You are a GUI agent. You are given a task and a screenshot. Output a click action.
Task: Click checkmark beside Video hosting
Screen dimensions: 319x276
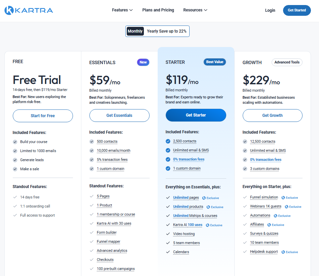[x=168, y=234]
